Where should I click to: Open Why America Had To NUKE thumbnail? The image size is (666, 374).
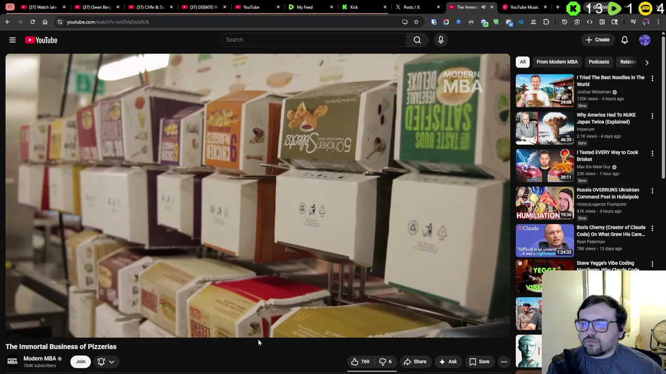(x=545, y=128)
